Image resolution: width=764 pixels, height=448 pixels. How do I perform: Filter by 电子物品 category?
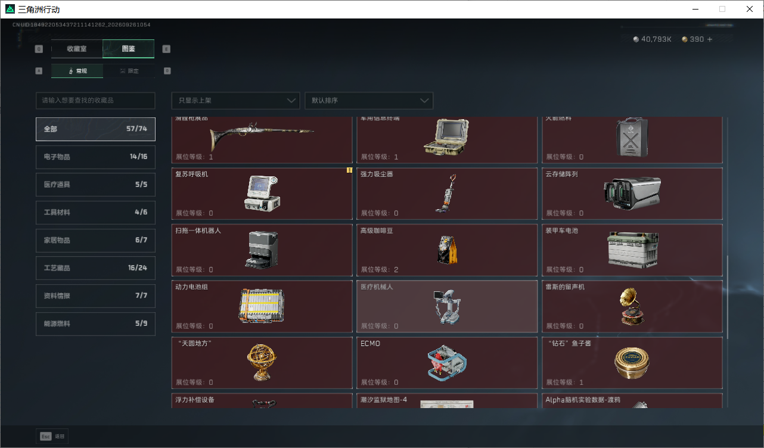(x=95, y=157)
